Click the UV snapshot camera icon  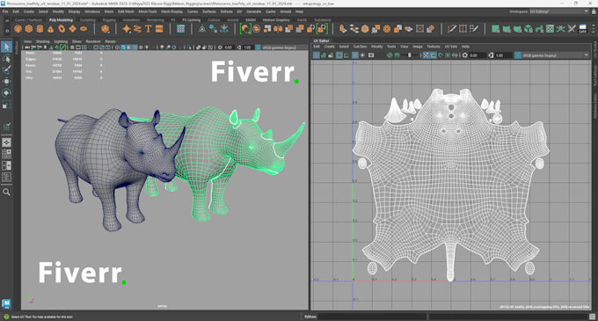[x=371, y=55]
